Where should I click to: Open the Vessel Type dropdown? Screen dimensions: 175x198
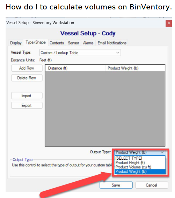coord(80,53)
